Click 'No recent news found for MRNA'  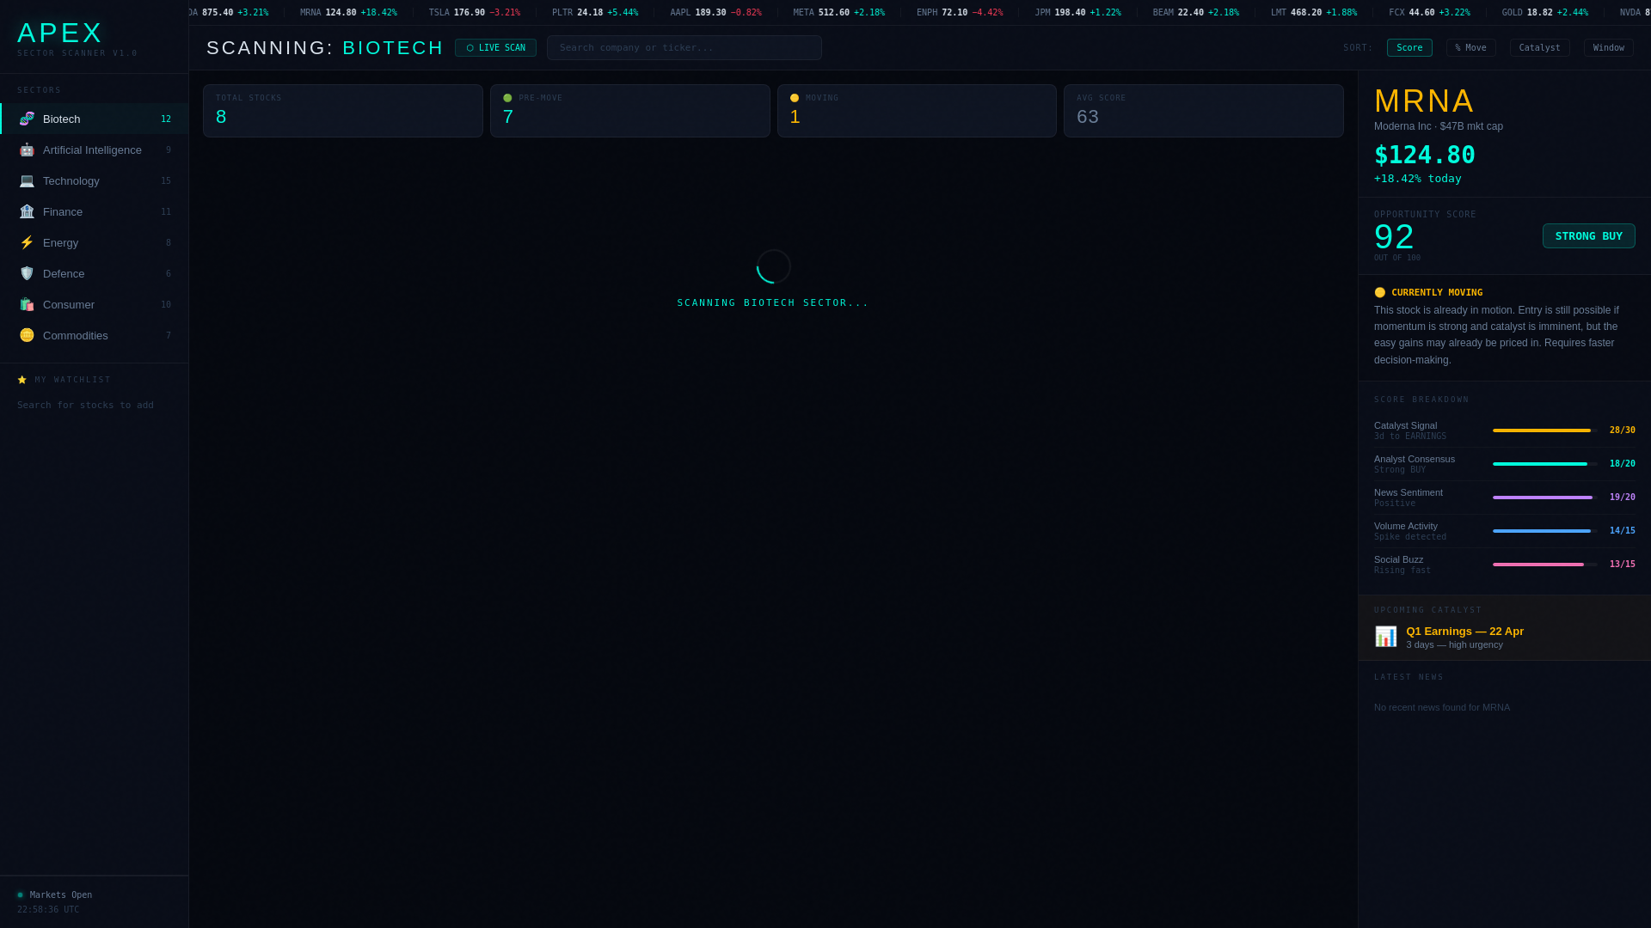pos(1441,708)
